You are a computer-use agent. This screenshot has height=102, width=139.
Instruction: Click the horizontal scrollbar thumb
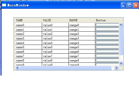[66, 68]
